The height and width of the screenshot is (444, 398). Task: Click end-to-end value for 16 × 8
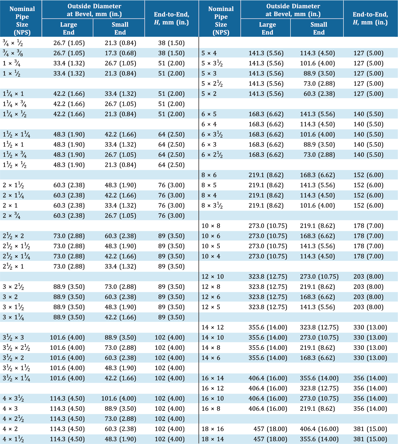(x=370, y=409)
